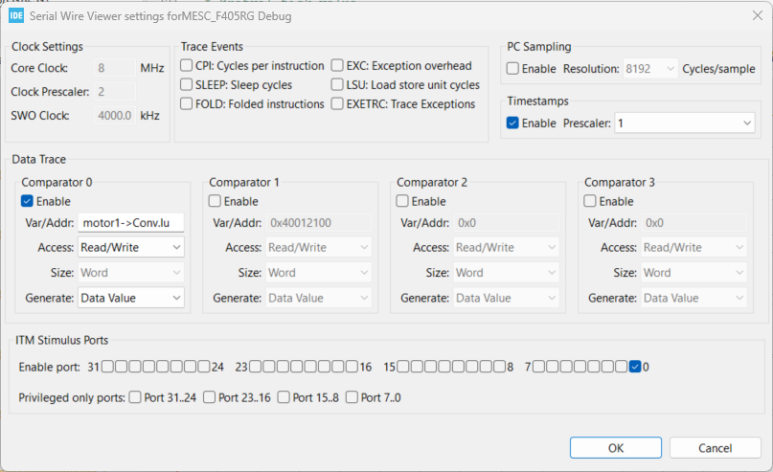Enable ITM stimulus port 16

[352, 366]
